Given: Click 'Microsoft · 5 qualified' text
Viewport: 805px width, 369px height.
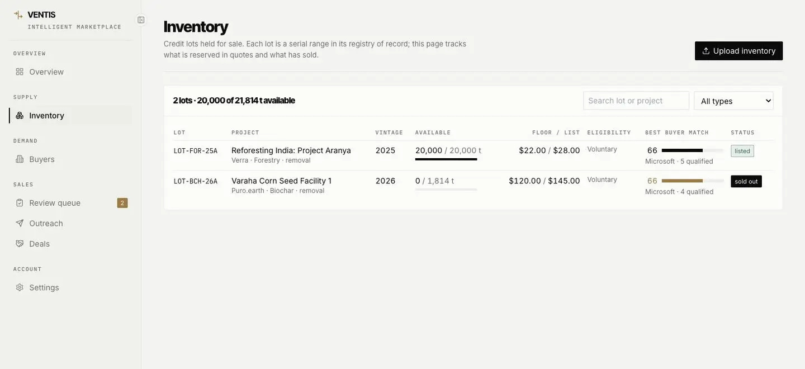Looking at the screenshot, I should click(679, 162).
